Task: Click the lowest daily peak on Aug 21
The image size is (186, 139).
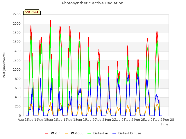Action: 108,67
